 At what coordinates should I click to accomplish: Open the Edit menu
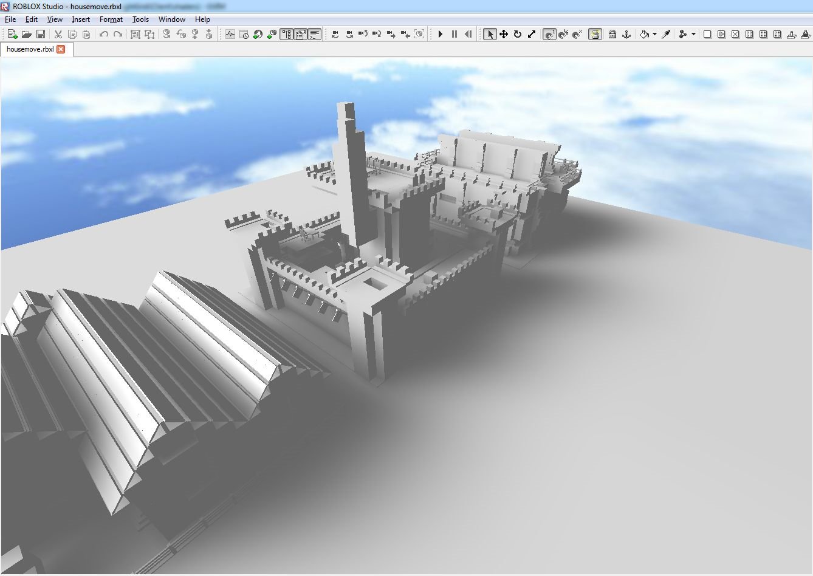point(32,19)
